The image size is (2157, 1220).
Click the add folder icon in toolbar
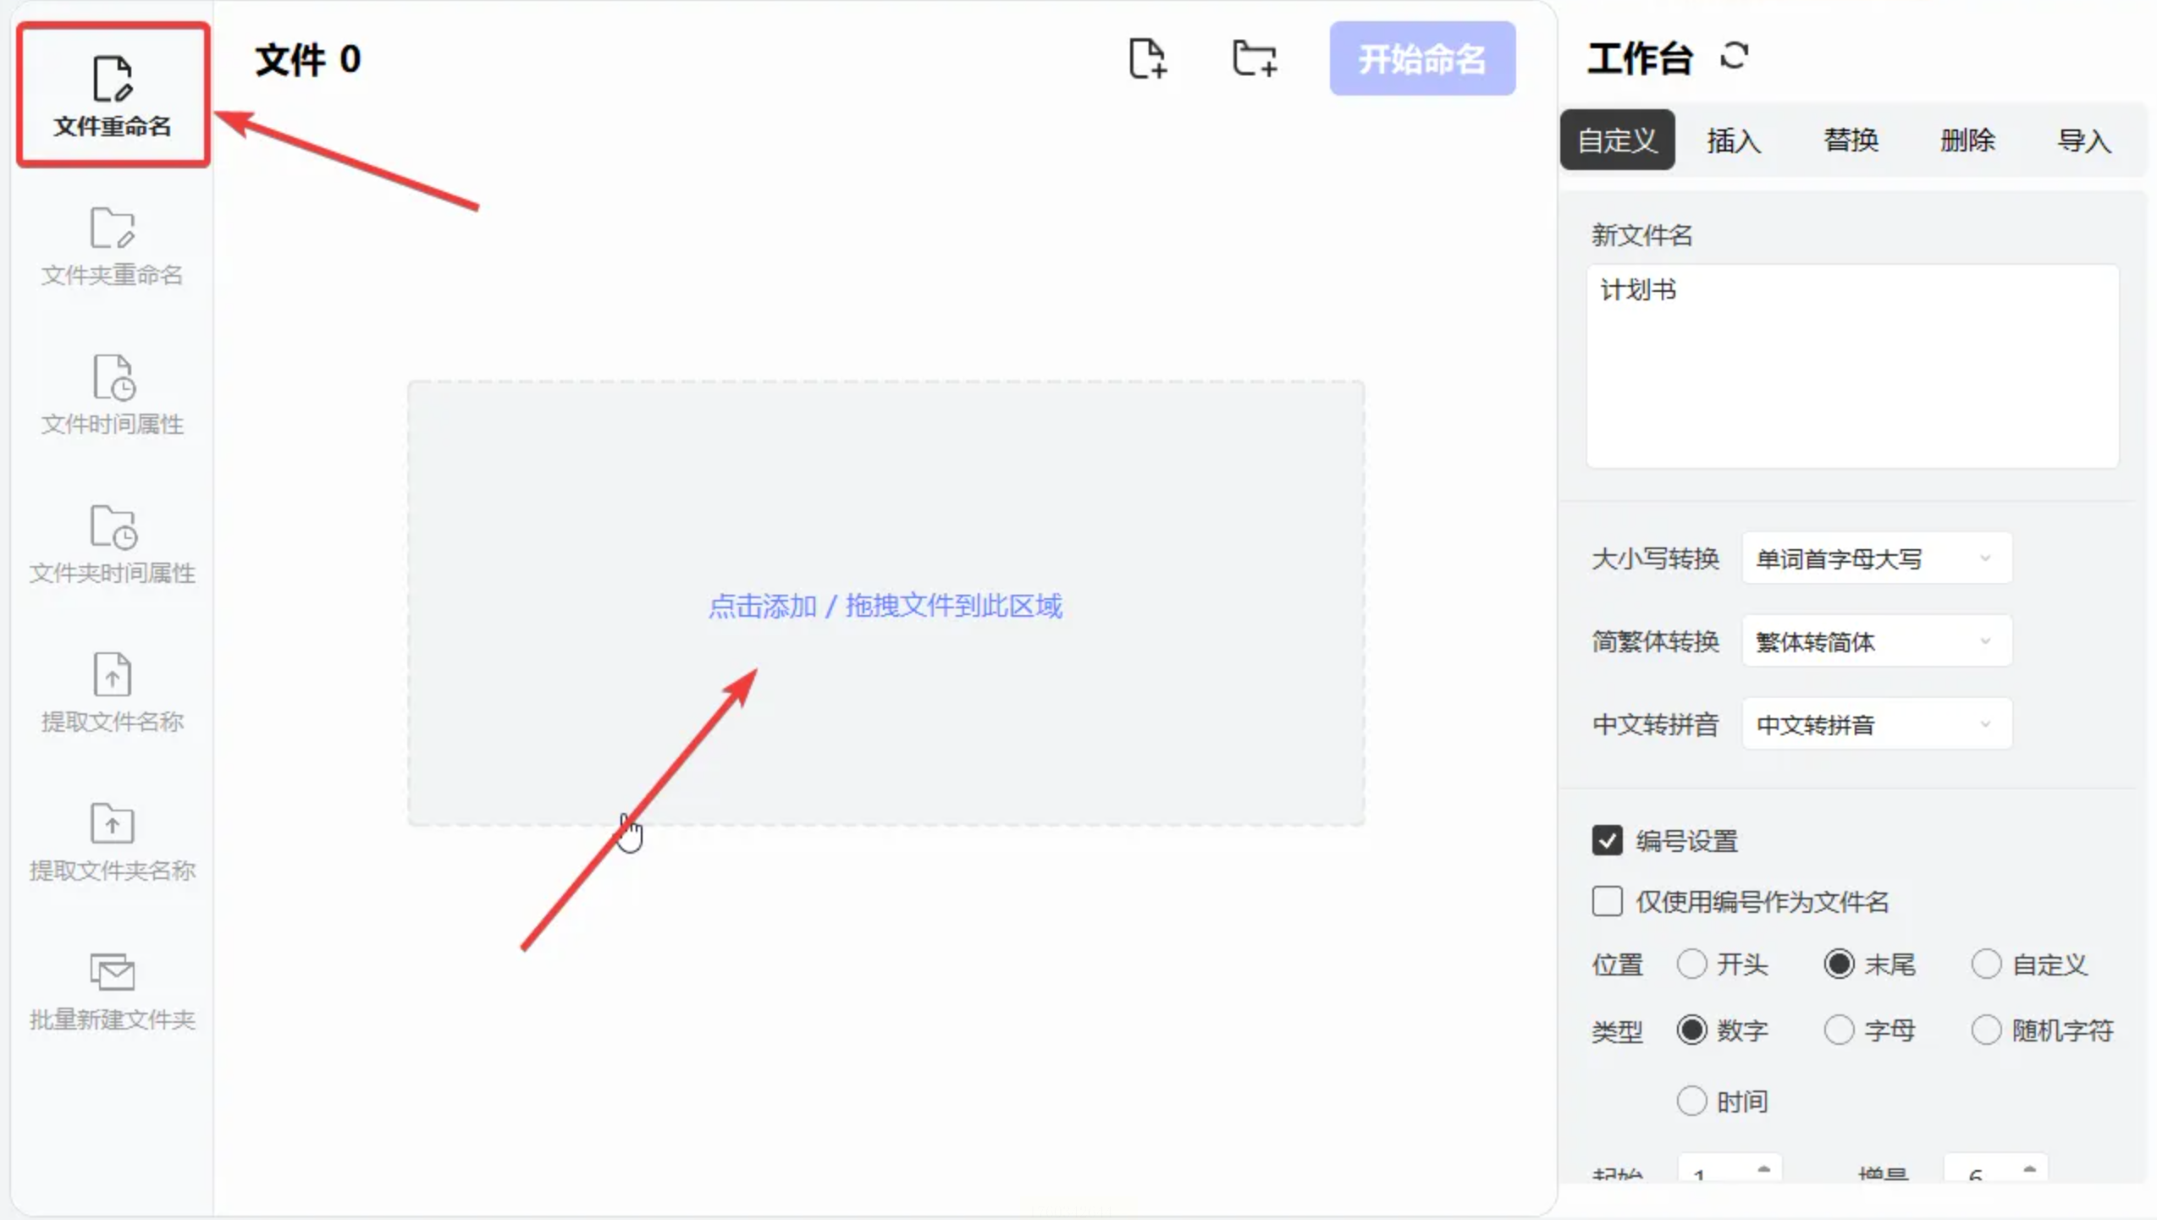1254,59
